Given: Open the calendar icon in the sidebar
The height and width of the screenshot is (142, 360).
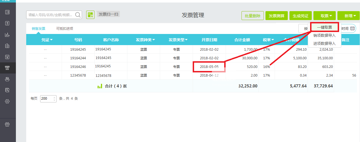Looking at the screenshot, I should [x=8, y=57].
